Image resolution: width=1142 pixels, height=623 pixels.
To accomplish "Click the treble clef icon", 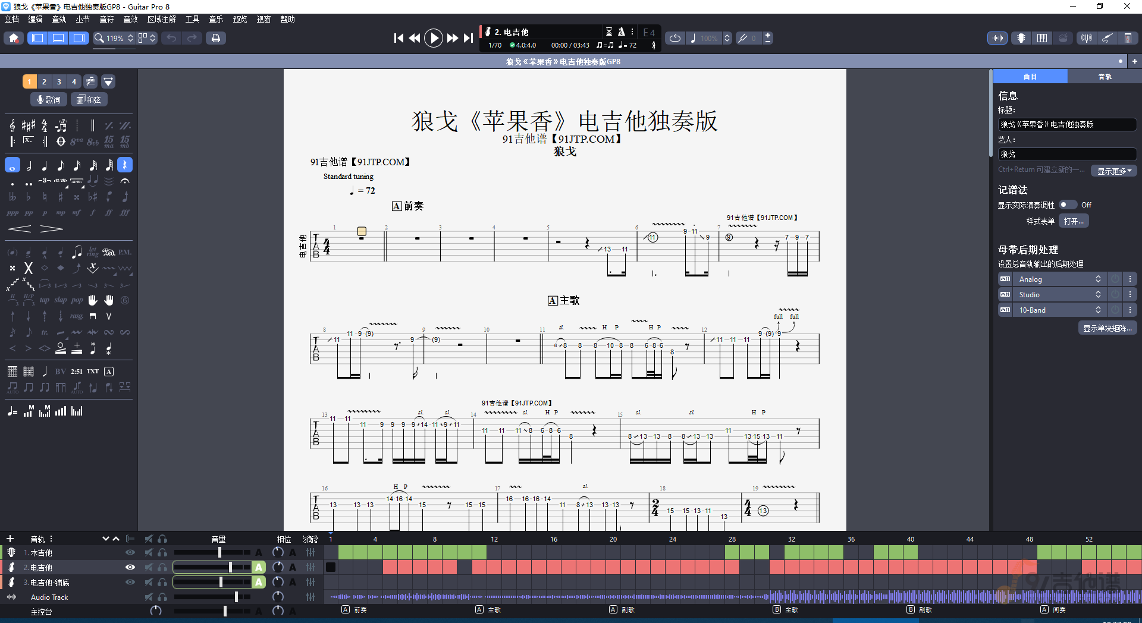I will pos(12,125).
